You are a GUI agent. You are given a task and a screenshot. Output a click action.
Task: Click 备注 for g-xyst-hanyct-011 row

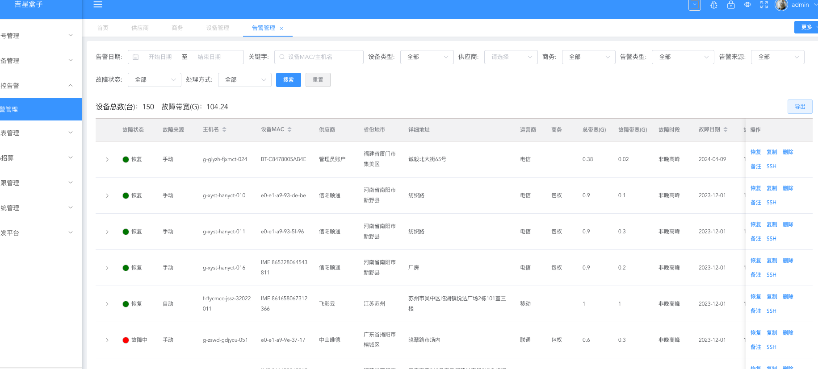[x=756, y=239]
